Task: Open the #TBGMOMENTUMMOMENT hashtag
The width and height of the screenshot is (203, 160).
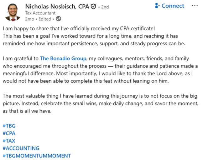Action: tap(37, 156)
